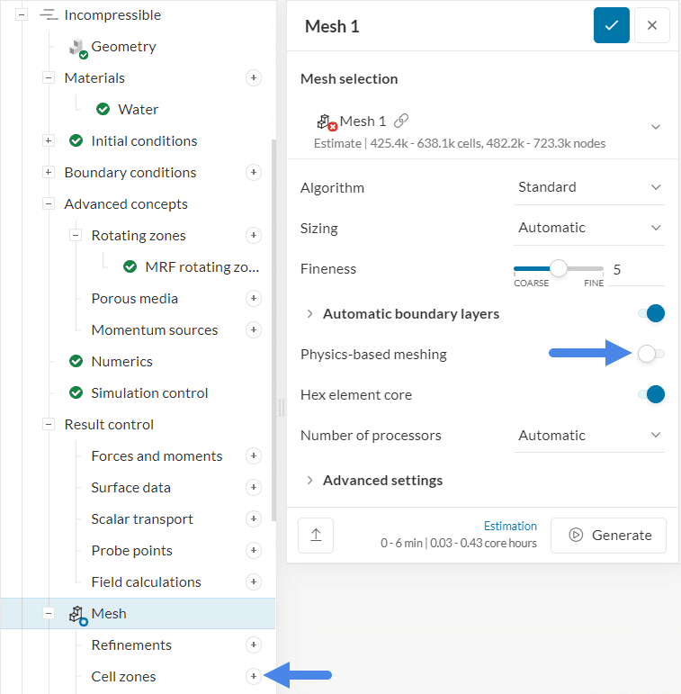Select the Numerics tree item
This screenshot has width=681, height=694.
[121, 362]
